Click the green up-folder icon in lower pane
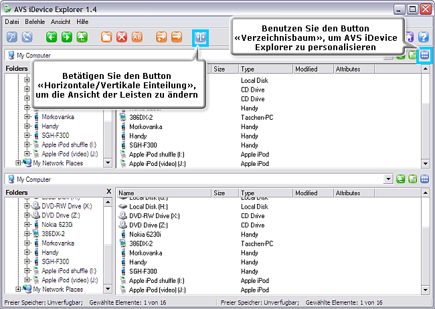 401,179
